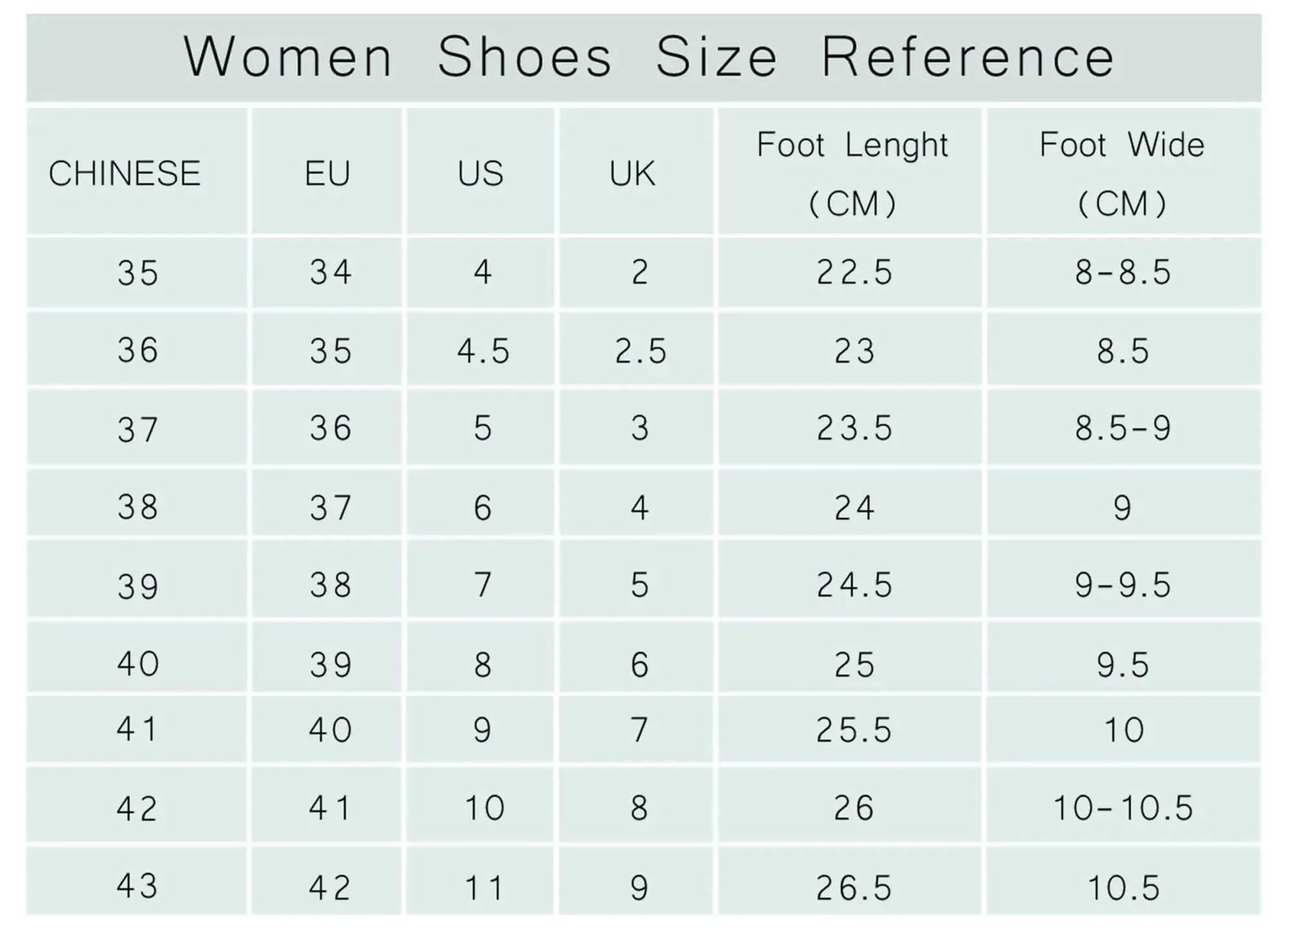Viewport: 1289px width, 928px height.
Task: Click the 'Women Shoes Size Reference' title
Action: [x=649, y=57]
